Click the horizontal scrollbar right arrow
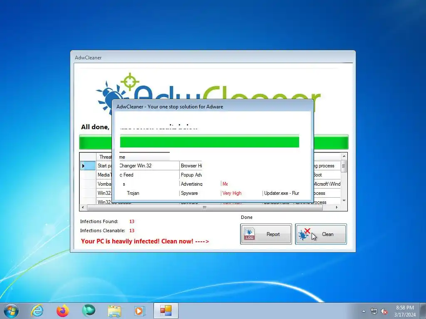 pos(337,208)
